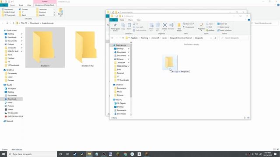Screen dimensions: 280x157
Task: Select ROBLOX Stuff in left window Quick access
Action: [x=13, y=51]
